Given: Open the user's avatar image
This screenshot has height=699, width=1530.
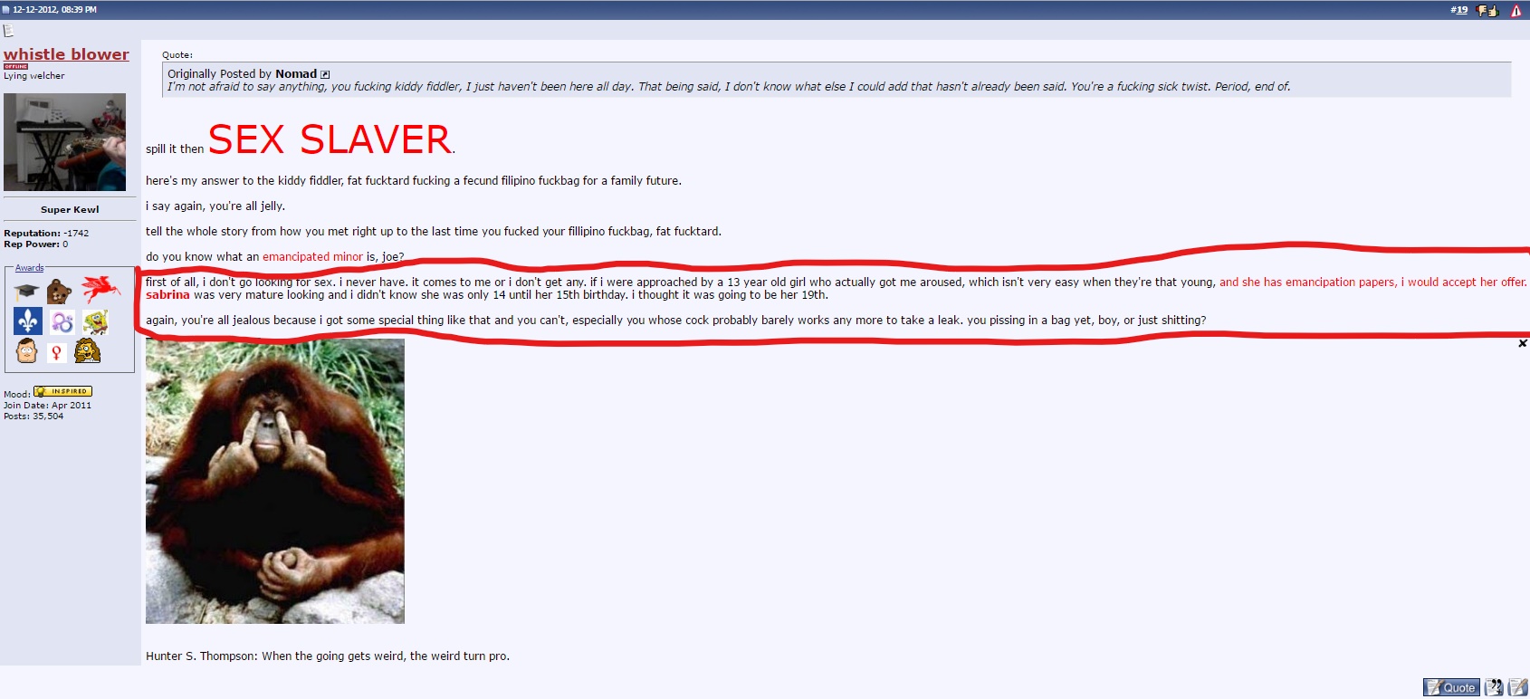Looking at the screenshot, I should coord(64,141).
